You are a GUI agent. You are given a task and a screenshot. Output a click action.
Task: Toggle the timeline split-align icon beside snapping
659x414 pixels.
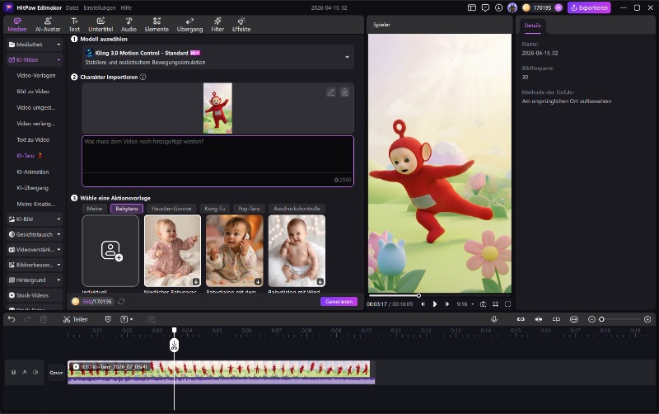(556, 319)
